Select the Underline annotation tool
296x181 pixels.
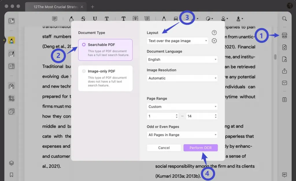pyautogui.click(x=95, y=18)
